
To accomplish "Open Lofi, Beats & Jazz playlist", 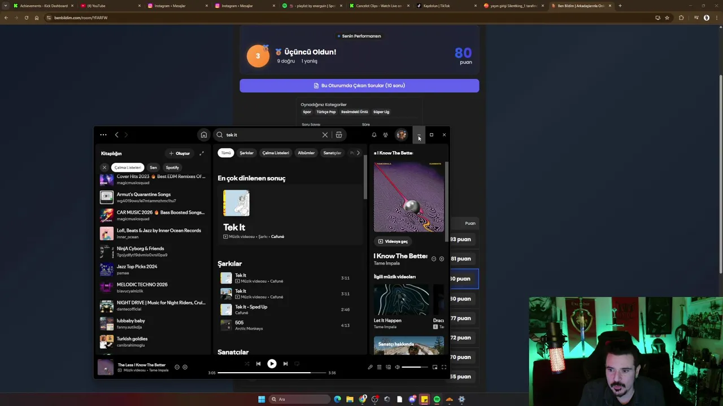I will tap(153, 233).
